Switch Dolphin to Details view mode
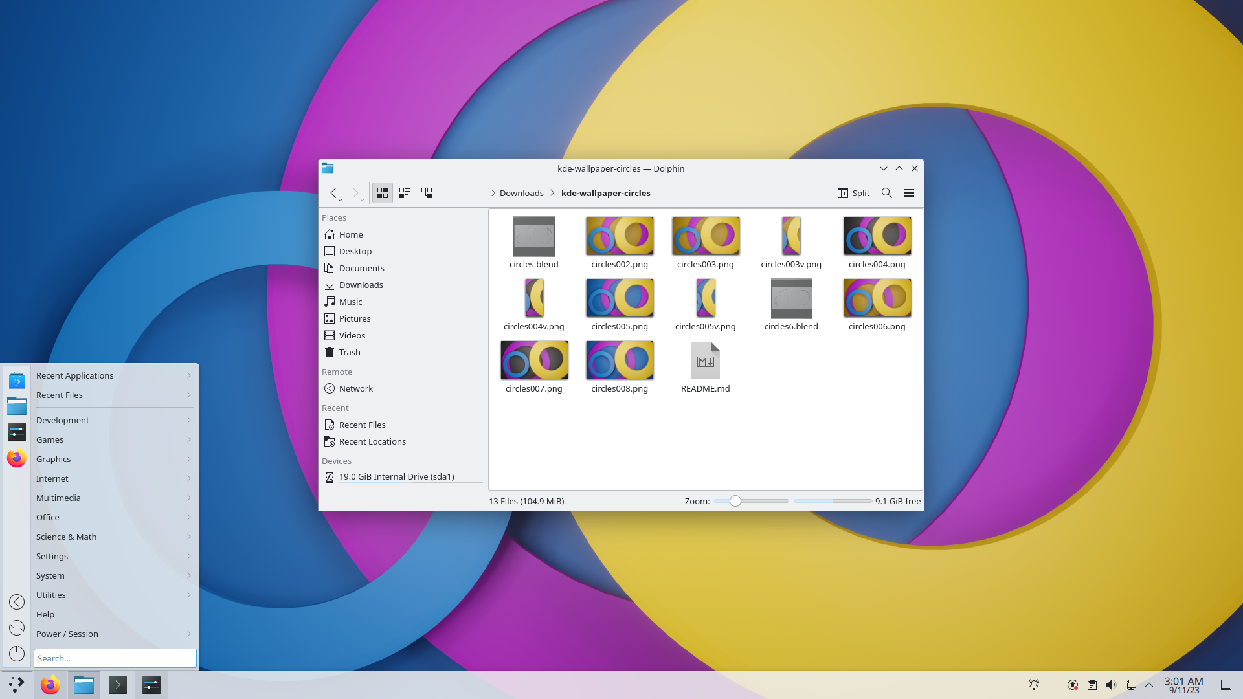Image resolution: width=1243 pixels, height=699 pixels. 427,193
